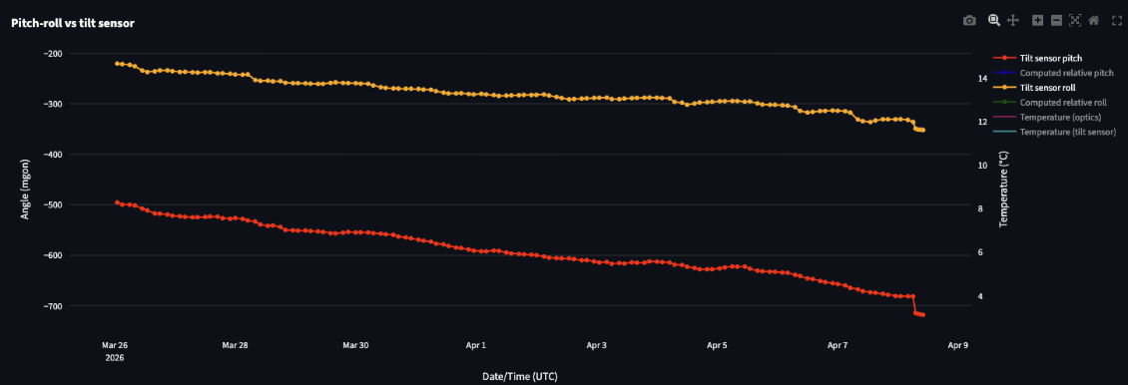The image size is (1128, 385).
Task: Click the Zoom in plus button
Action: pyautogui.click(x=1037, y=21)
